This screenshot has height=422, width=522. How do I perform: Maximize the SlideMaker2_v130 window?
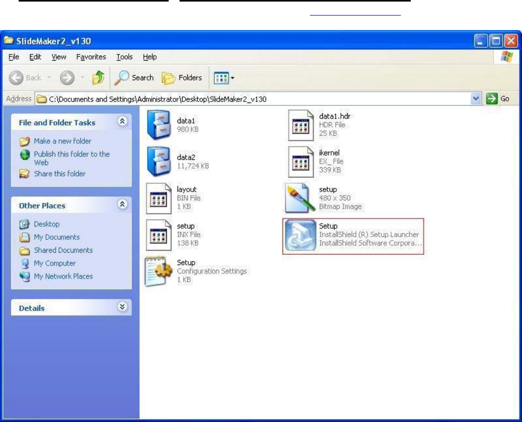496,41
